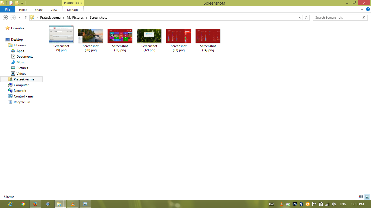Go back using the Back arrow
The width and height of the screenshot is (371, 208).
pos(5,18)
